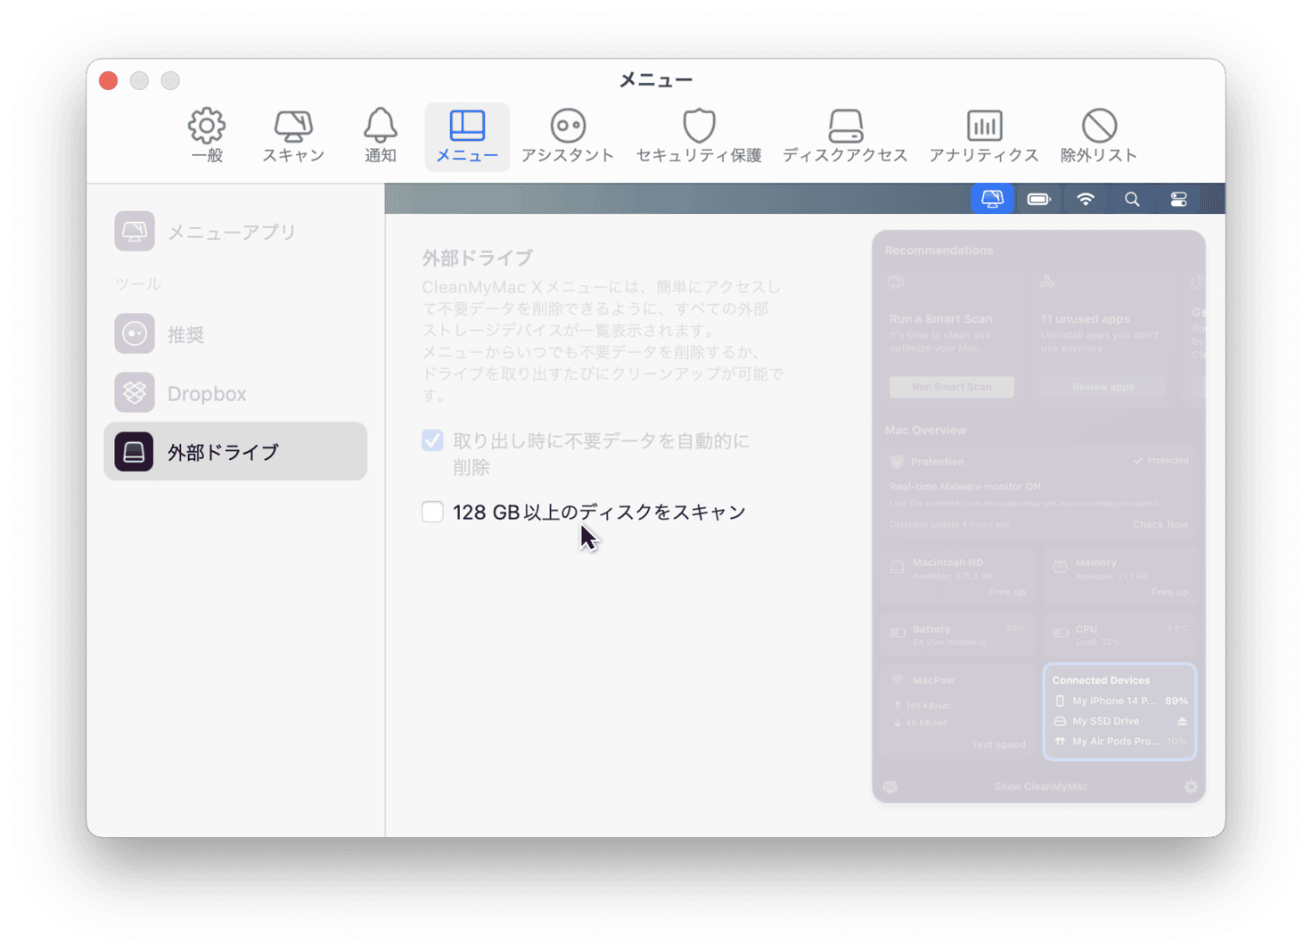Click the CPU card in preview
1312x952 pixels.
point(1119,636)
